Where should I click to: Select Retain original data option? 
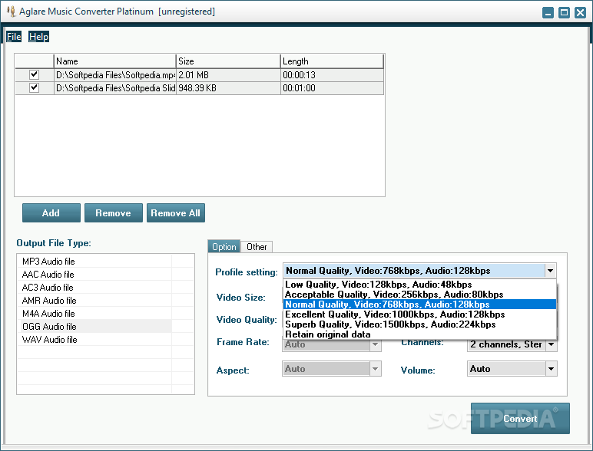(x=419, y=334)
